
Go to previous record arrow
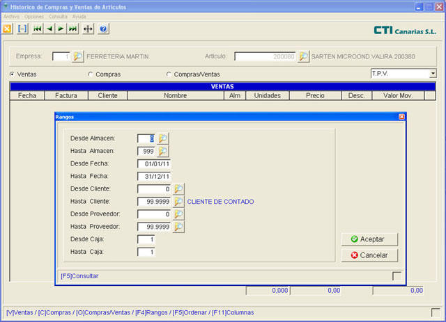49,29
